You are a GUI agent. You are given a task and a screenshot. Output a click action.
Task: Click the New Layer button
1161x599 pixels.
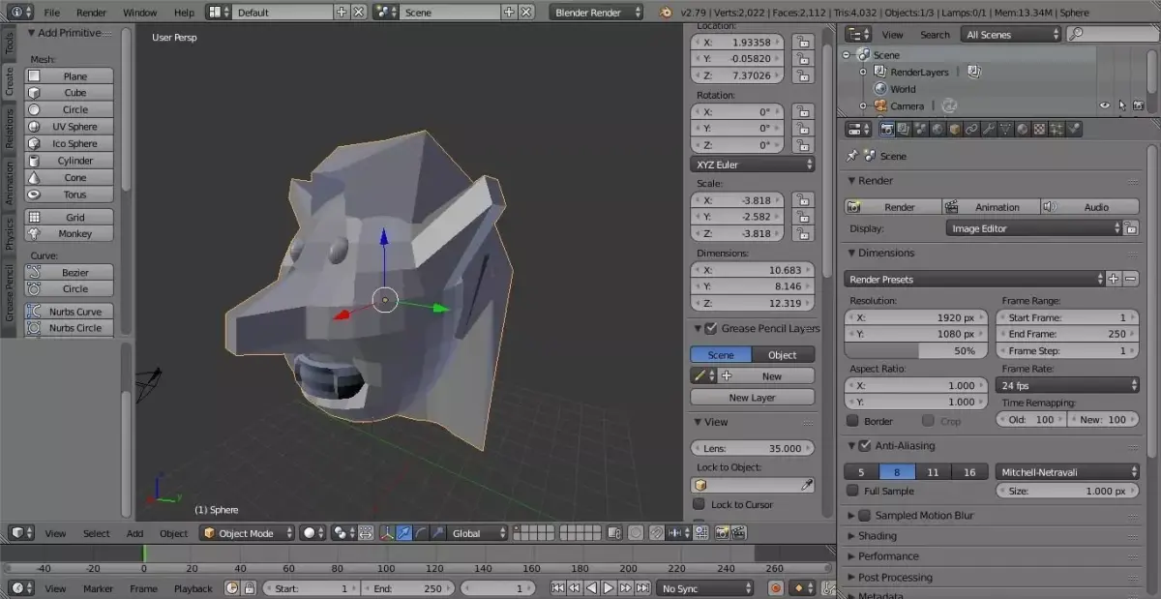(x=752, y=397)
